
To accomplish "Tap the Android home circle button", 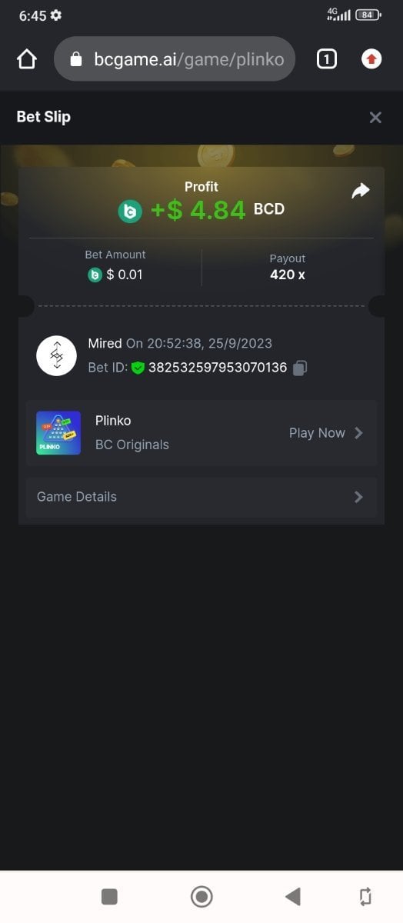I will (x=201, y=896).
